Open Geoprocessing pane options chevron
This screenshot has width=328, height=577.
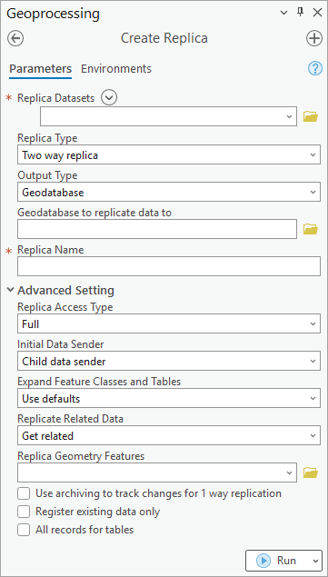pyautogui.click(x=283, y=13)
